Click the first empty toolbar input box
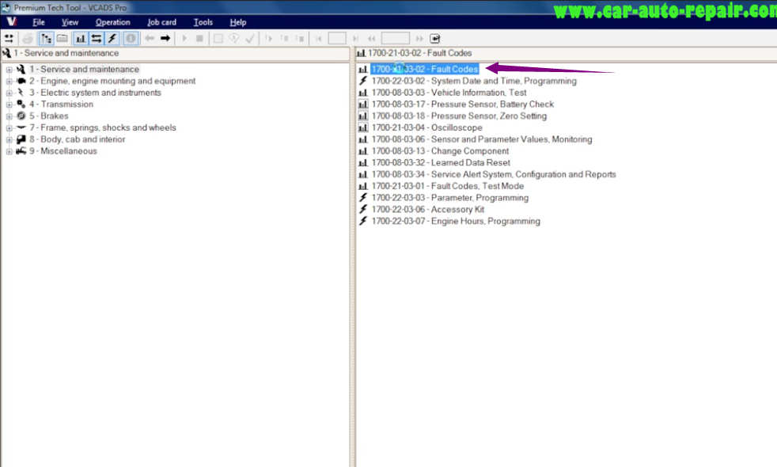 click(337, 38)
